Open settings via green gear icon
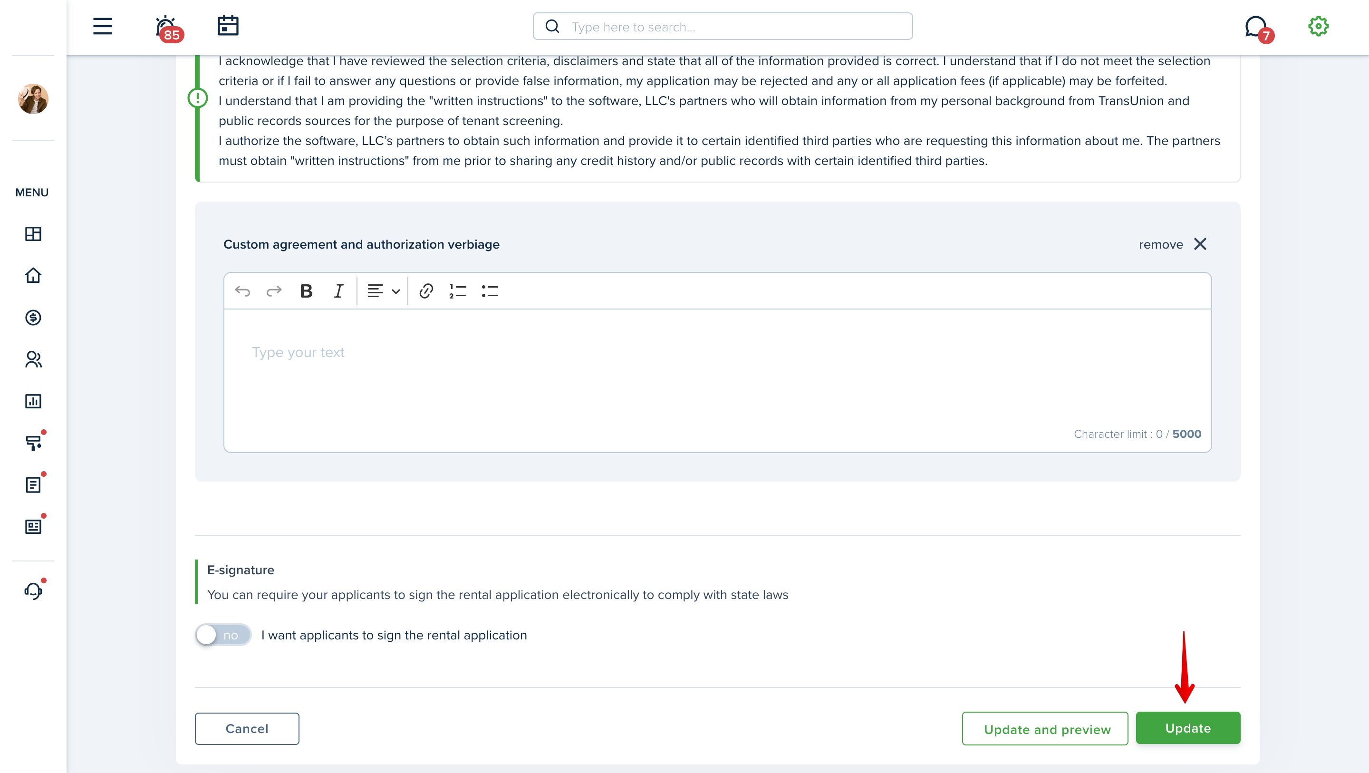This screenshot has height=773, width=1369. [x=1318, y=26]
